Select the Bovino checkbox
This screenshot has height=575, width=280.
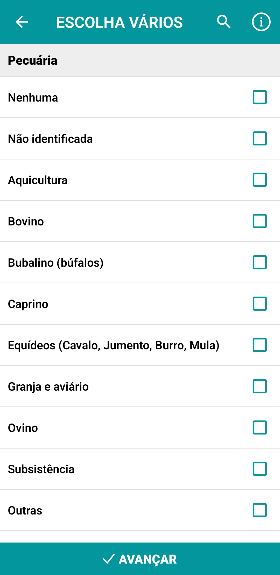coord(260,221)
